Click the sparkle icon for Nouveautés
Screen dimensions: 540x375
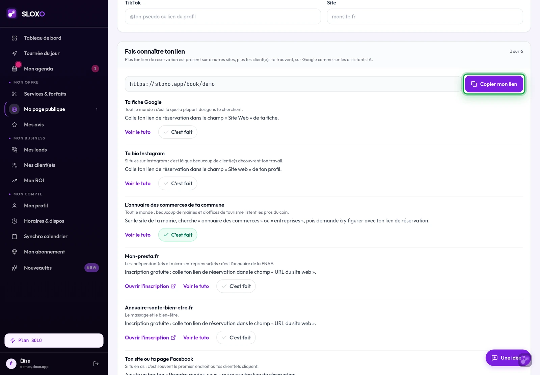[x=14, y=268]
